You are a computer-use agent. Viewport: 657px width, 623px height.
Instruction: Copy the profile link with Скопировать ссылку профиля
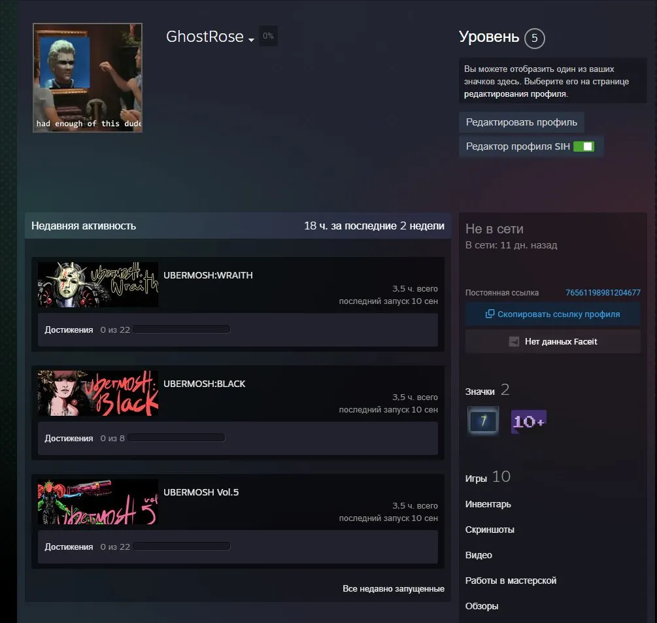552,314
